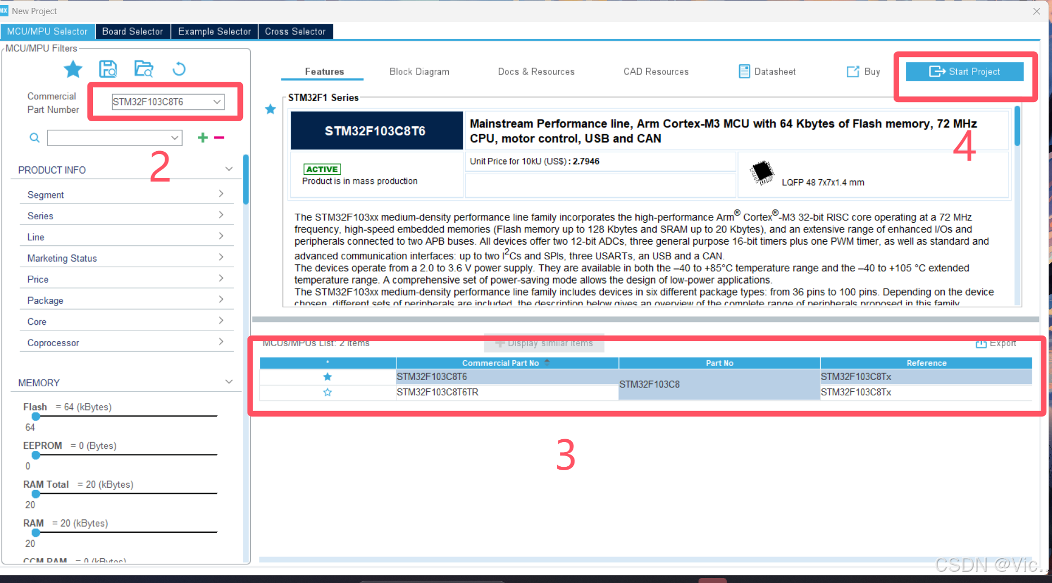Click the Flash memory slider handle
Image resolution: width=1052 pixels, height=583 pixels.
pyautogui.click(x=36, y=417)
